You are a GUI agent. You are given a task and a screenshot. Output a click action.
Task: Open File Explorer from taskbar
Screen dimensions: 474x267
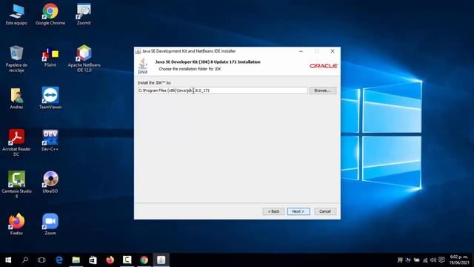click(x=76, y=260)
